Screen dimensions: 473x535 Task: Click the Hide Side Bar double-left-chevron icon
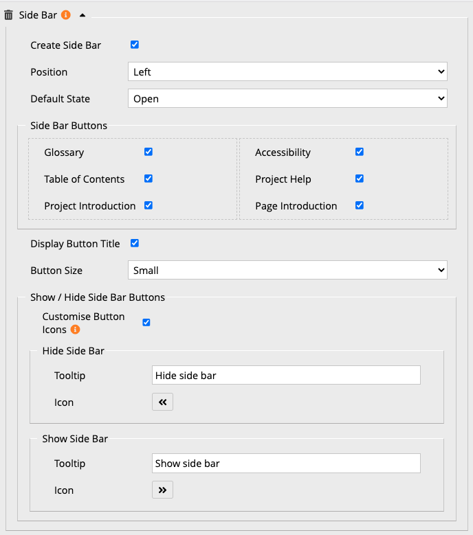pos(162,402)
